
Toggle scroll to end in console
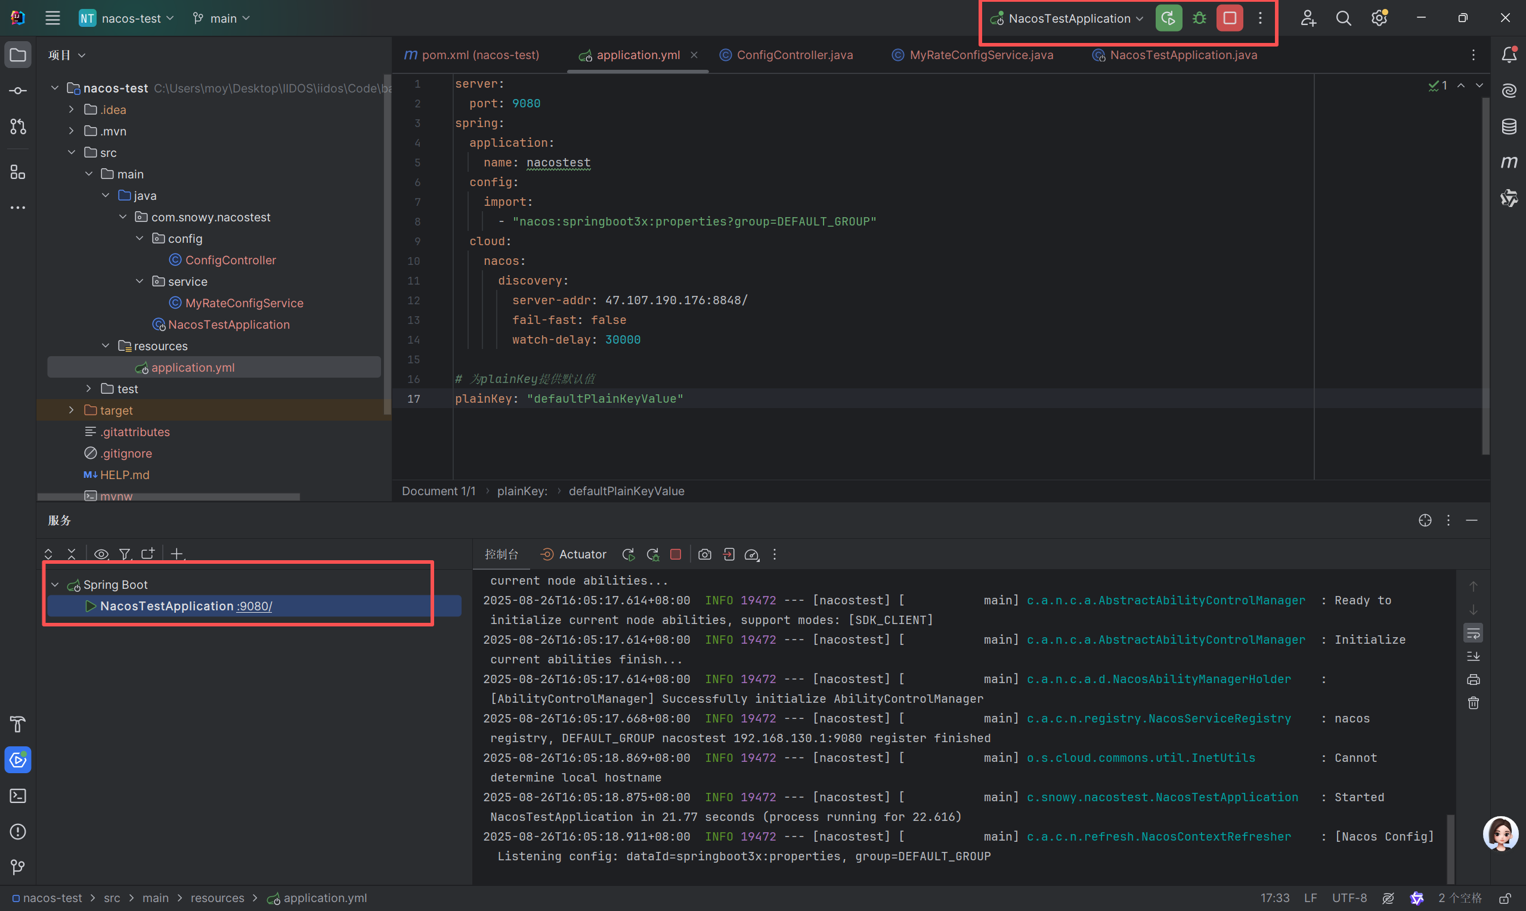click(1474, 656)
